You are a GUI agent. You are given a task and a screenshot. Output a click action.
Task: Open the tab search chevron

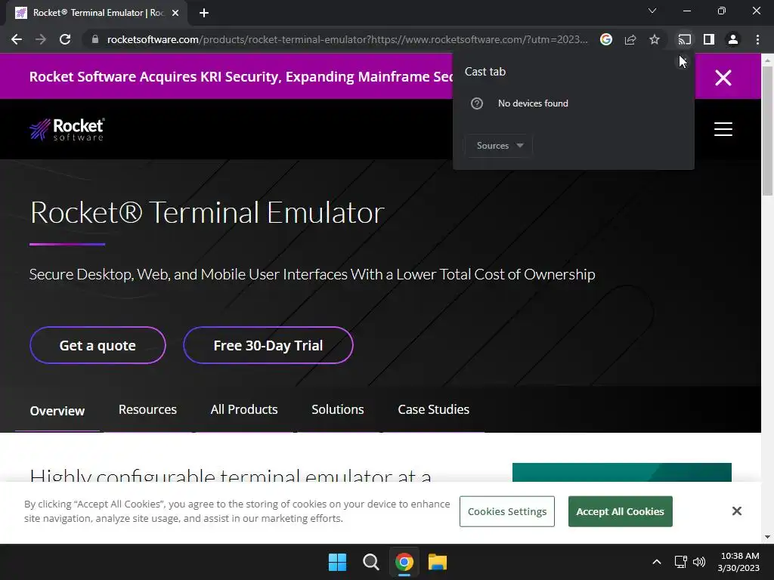pyautogui.click(x=652, y=11)
